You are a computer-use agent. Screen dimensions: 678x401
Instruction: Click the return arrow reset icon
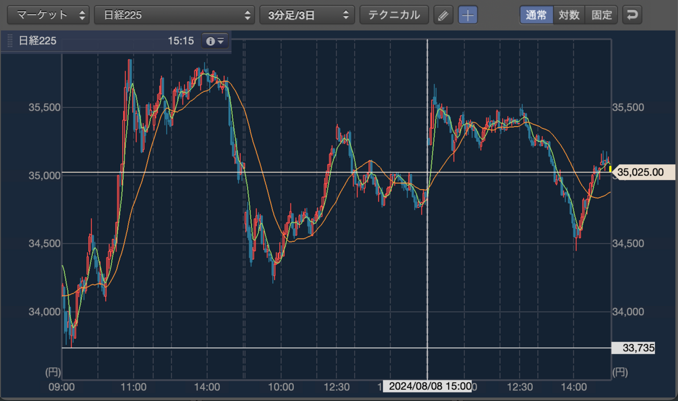point(632,15)
